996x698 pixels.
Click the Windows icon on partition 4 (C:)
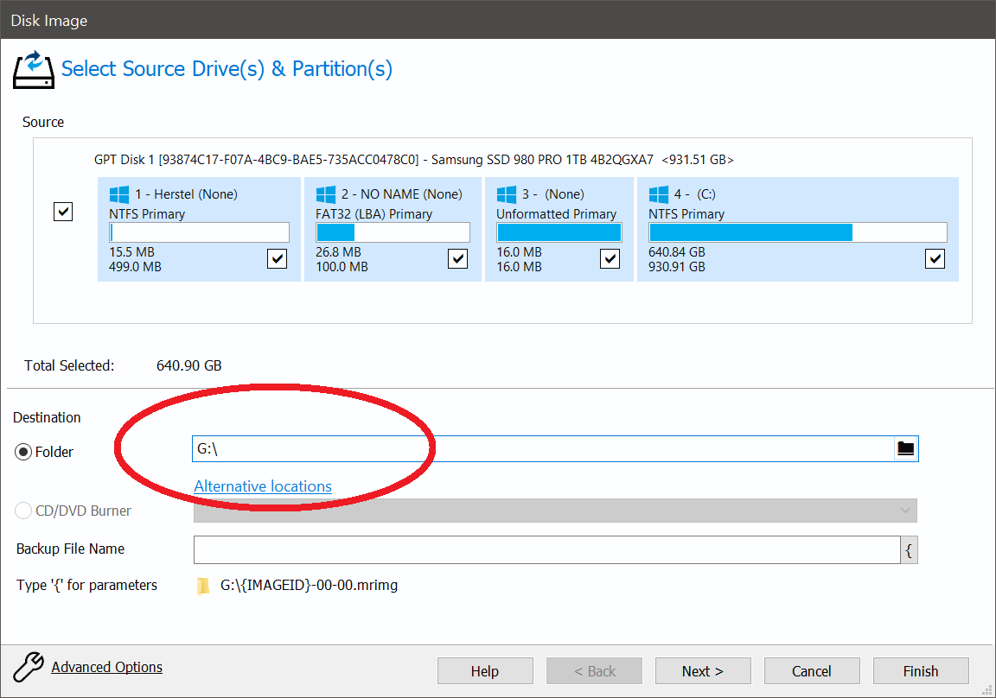pos(658,194)
